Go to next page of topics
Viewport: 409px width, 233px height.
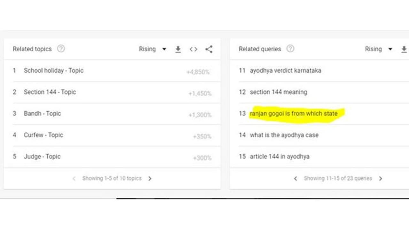coord(150,178)
